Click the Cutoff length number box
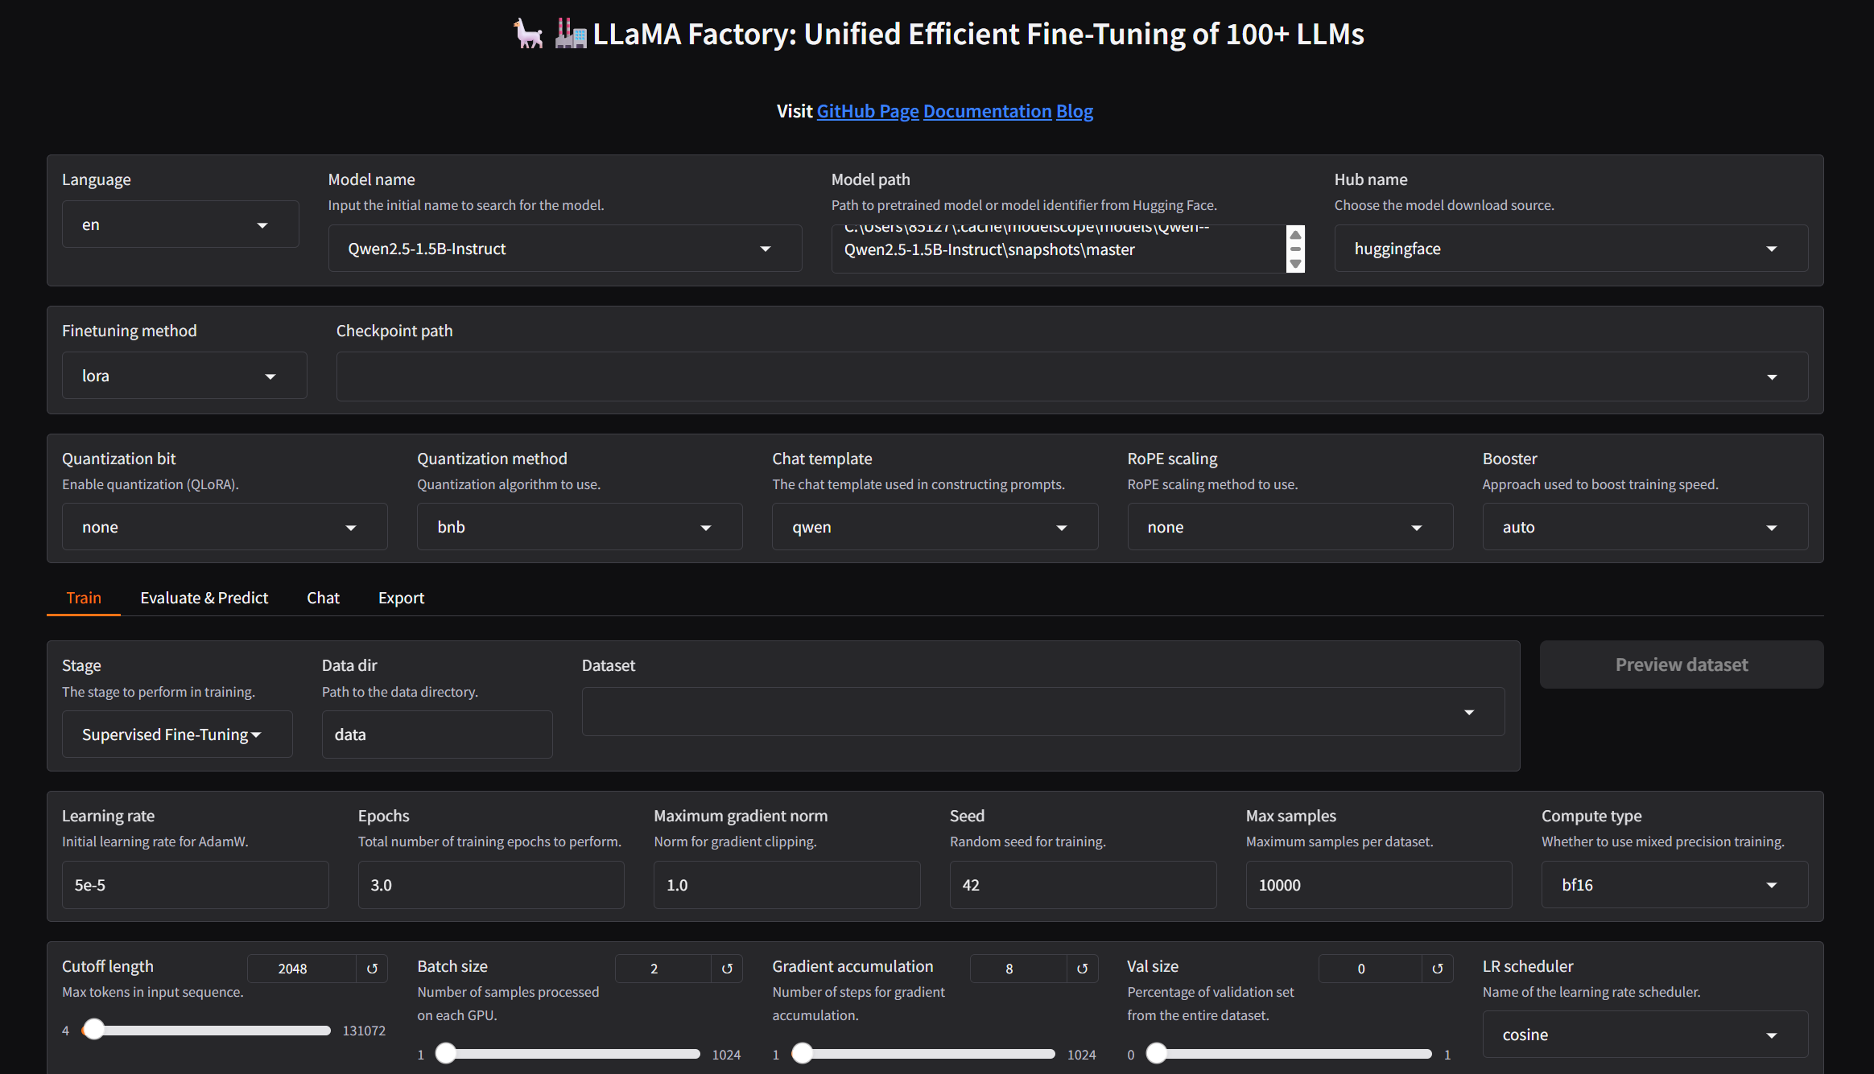Viewport: 1874px width, 1074px height. pyautogui.click(x=302, y=969)
